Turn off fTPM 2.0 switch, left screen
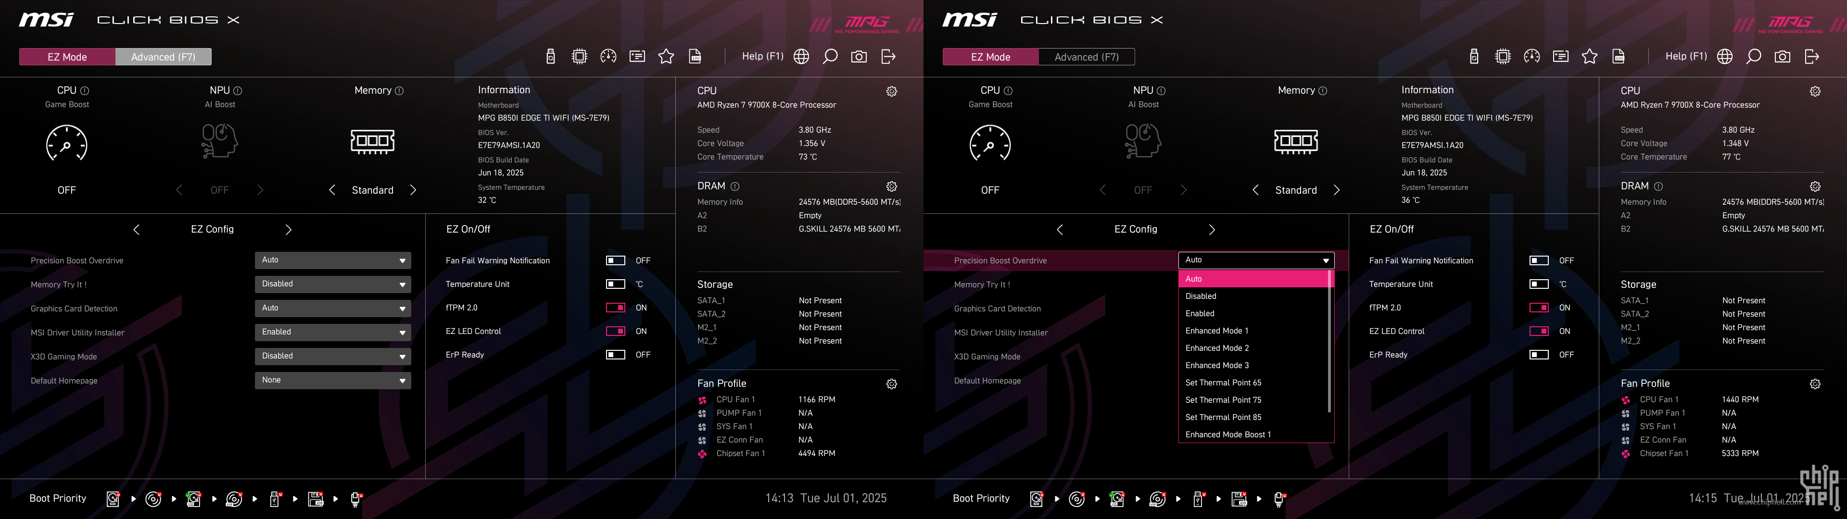This screenshot has height=519, width=1847. [615, 308]
